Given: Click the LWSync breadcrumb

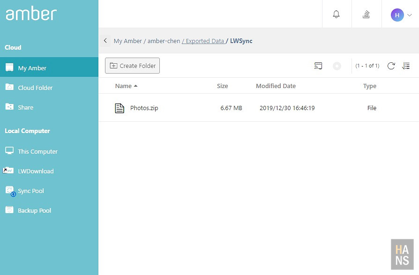Looking at the screenshot, I should [241, 41].
